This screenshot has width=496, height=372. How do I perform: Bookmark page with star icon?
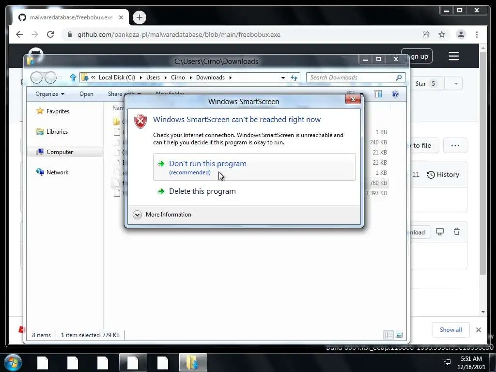coord(442,34)
